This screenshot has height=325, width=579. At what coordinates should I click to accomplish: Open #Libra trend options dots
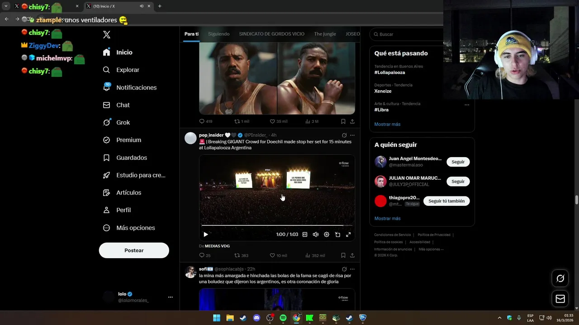(467, 105)
